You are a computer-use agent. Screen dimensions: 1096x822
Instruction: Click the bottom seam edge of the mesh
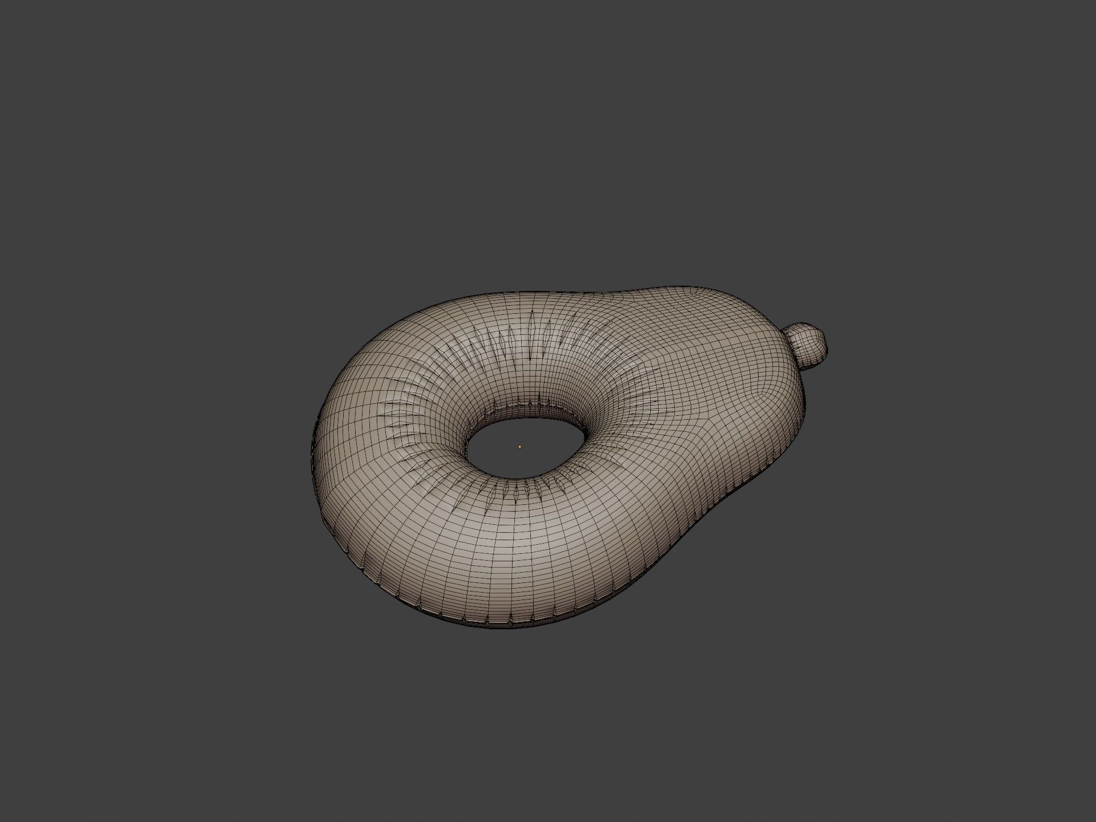502,625
